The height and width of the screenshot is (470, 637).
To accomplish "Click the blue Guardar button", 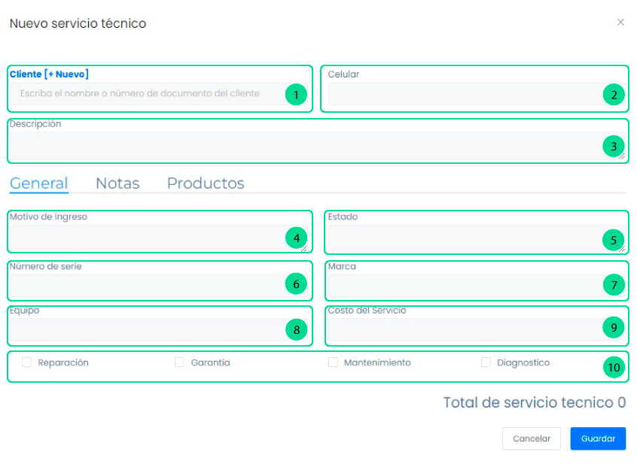I will pyautogui.click(x=598, y=438).
